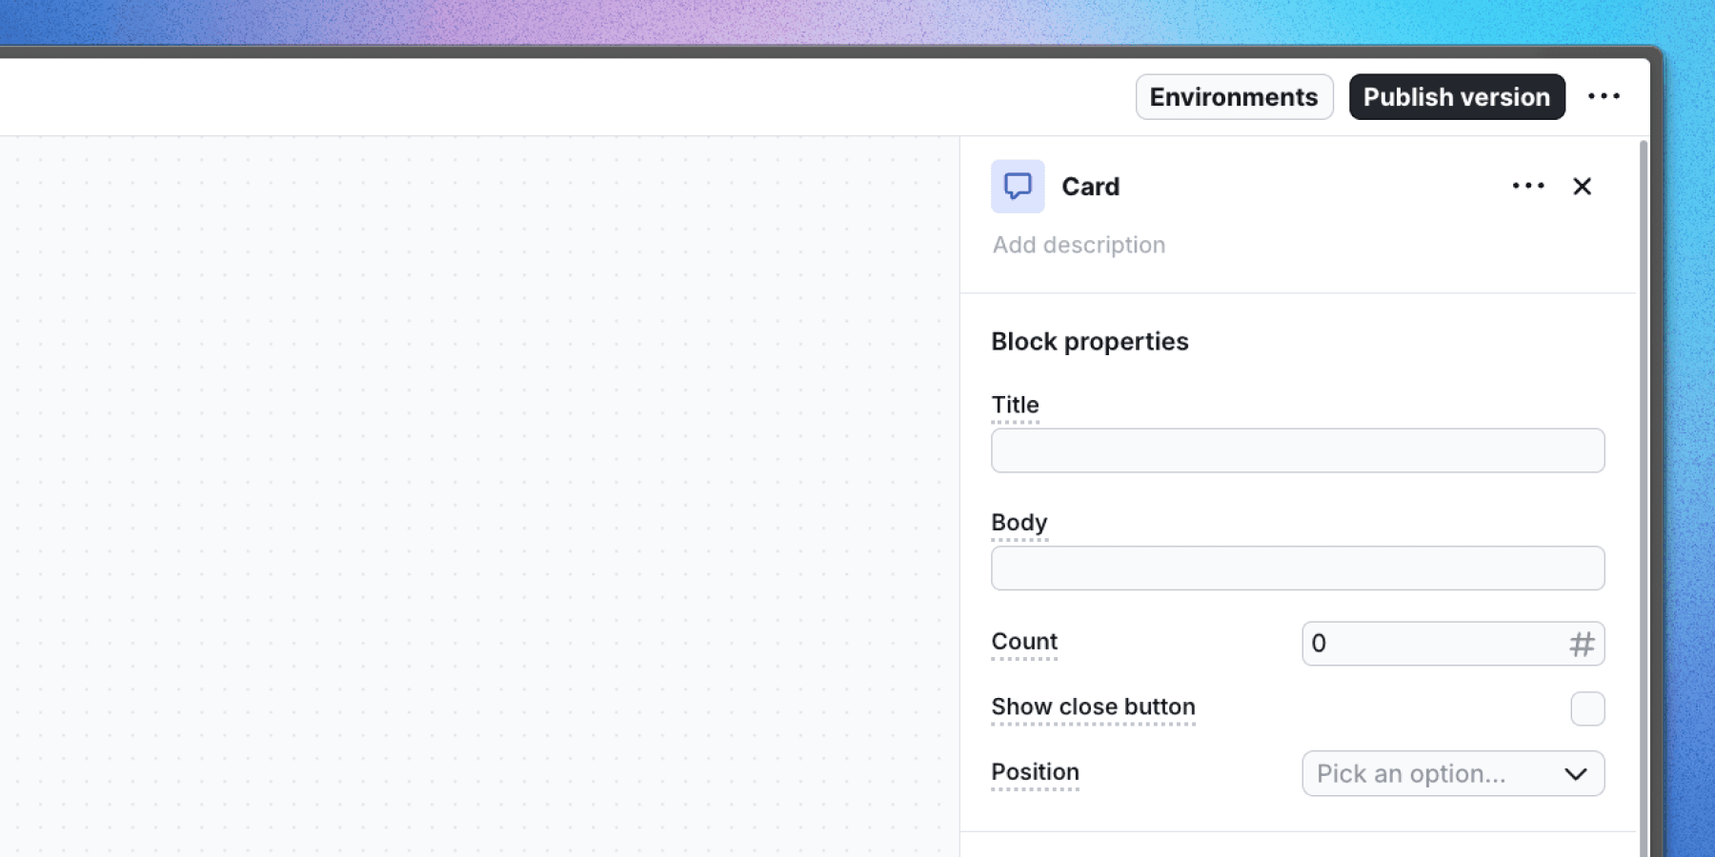Click the Position property label
This screenshot has height=857, width=1715.
click(1035, 772)
